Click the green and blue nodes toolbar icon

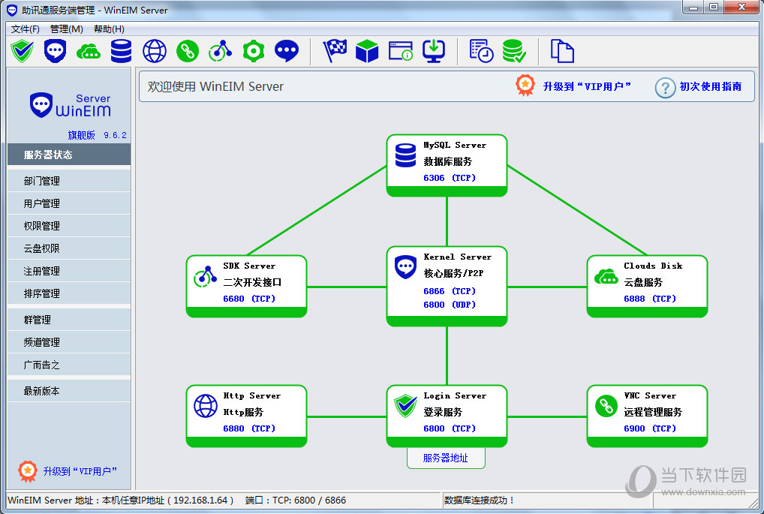coord(220,51)
